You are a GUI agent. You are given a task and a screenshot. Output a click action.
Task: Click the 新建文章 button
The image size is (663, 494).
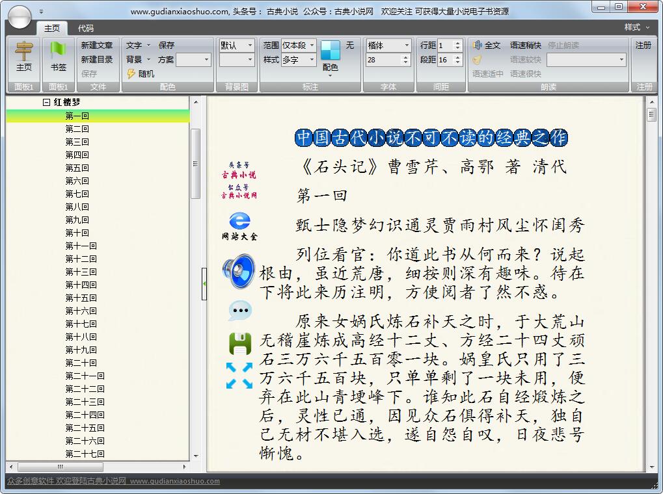96,45
